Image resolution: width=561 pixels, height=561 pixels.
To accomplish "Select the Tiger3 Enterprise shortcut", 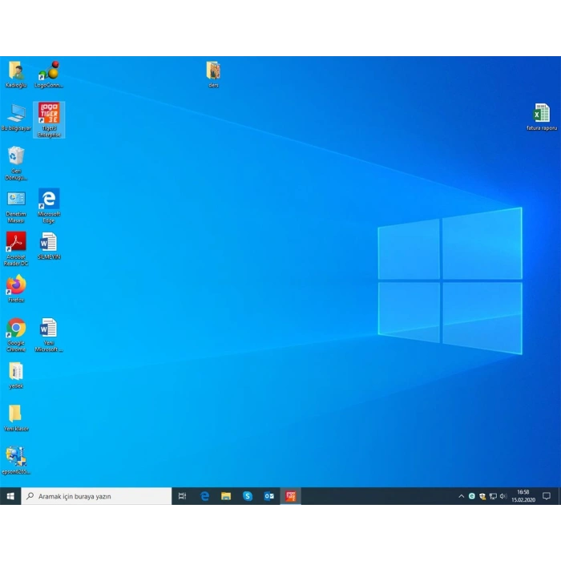I will pos(49,120).
